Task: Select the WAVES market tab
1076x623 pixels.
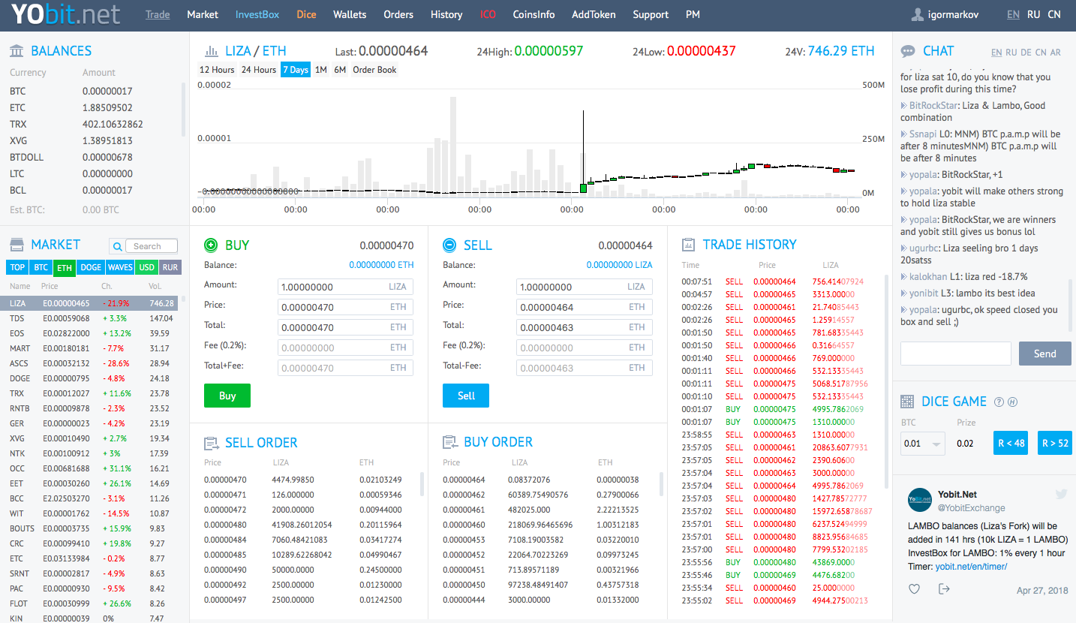Action: pos(120,267)
